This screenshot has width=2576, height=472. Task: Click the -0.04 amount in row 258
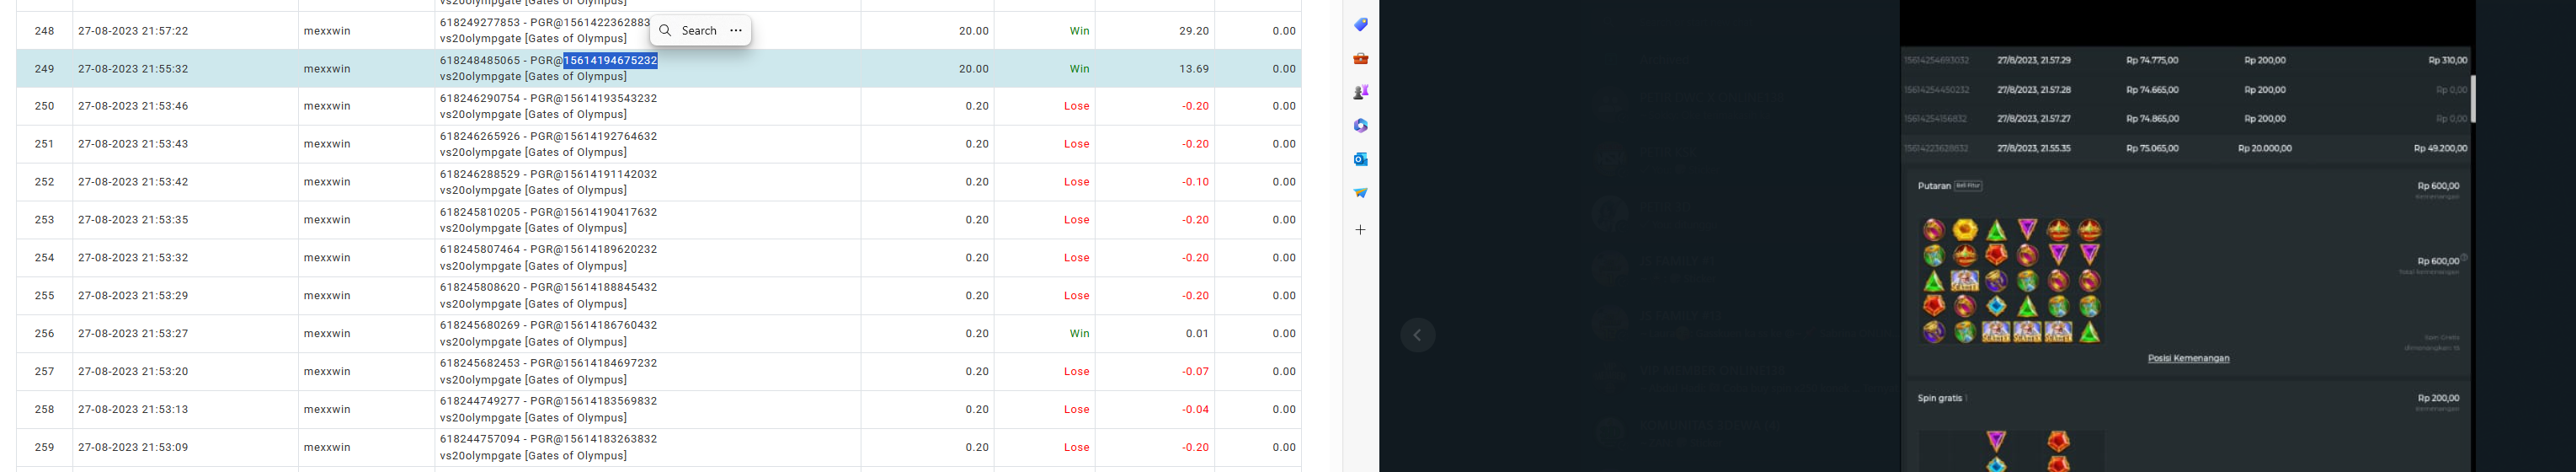[1195, 410]
